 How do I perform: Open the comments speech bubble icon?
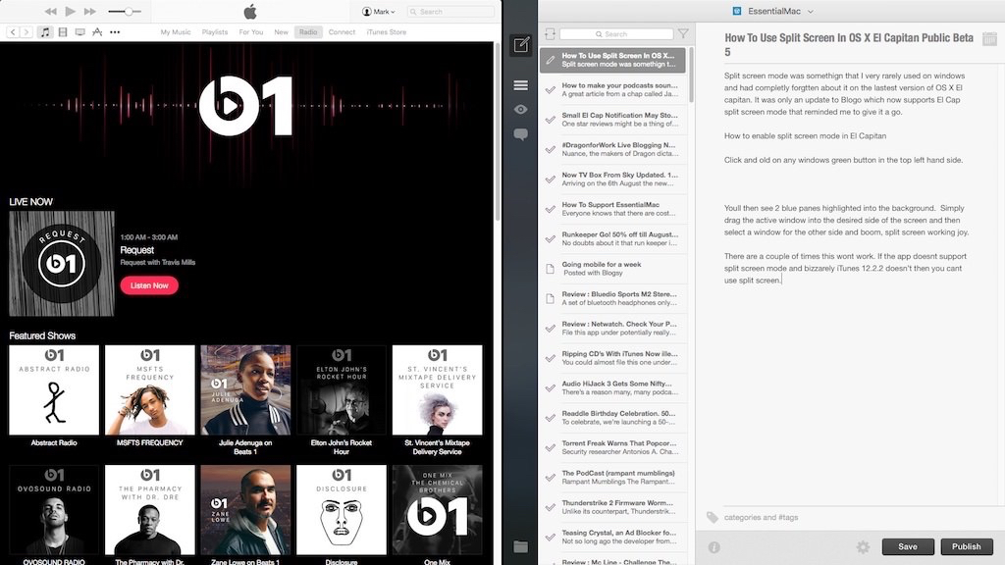tap(521, 134)
